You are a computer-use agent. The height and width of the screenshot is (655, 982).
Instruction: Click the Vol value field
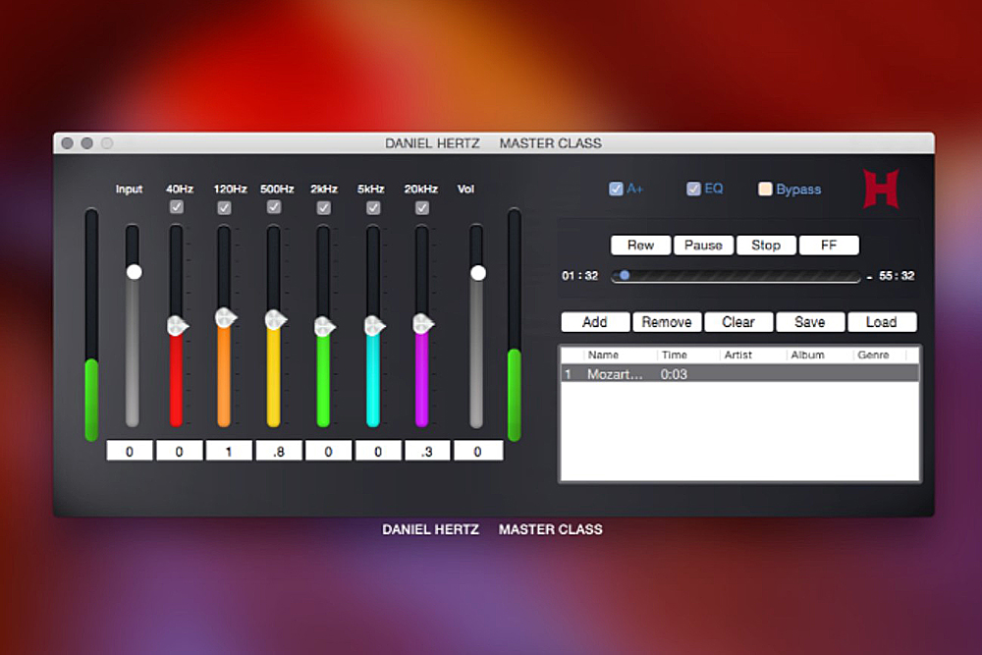click(478, 451)
